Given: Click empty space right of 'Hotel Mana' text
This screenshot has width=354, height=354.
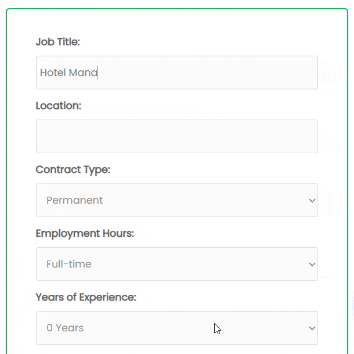Looking at the screenshot, I should pyautogui.click(x=209, y=73).
